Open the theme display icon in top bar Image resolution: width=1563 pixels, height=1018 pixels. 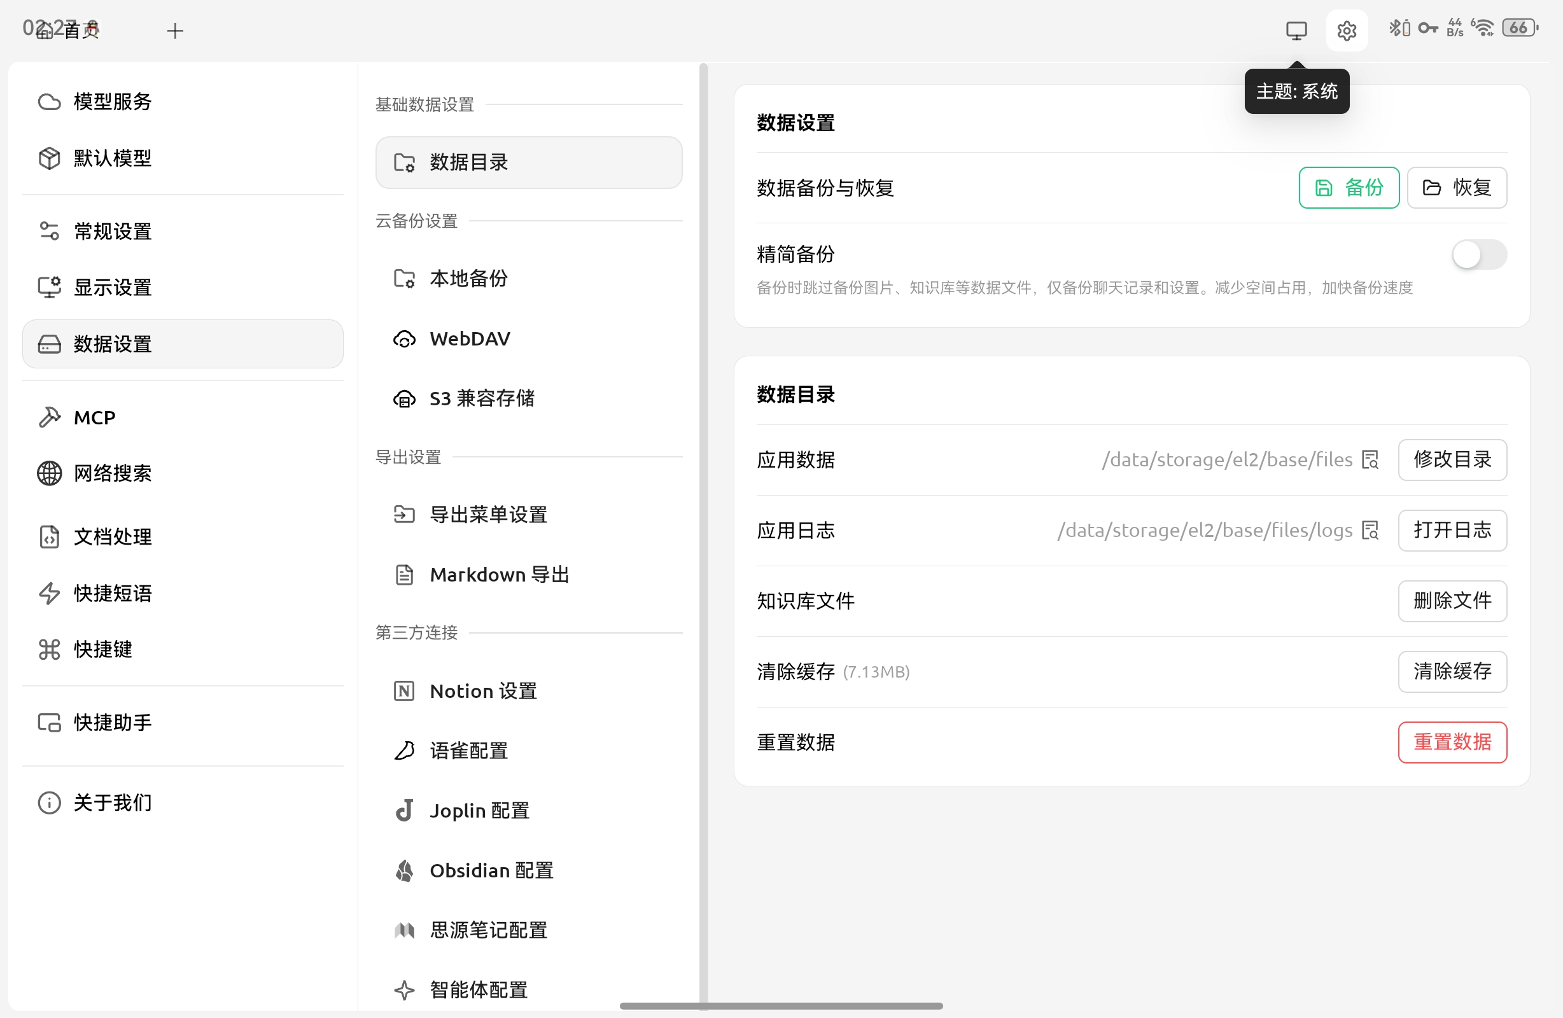pyautogui.click(x=1296, y=30)
